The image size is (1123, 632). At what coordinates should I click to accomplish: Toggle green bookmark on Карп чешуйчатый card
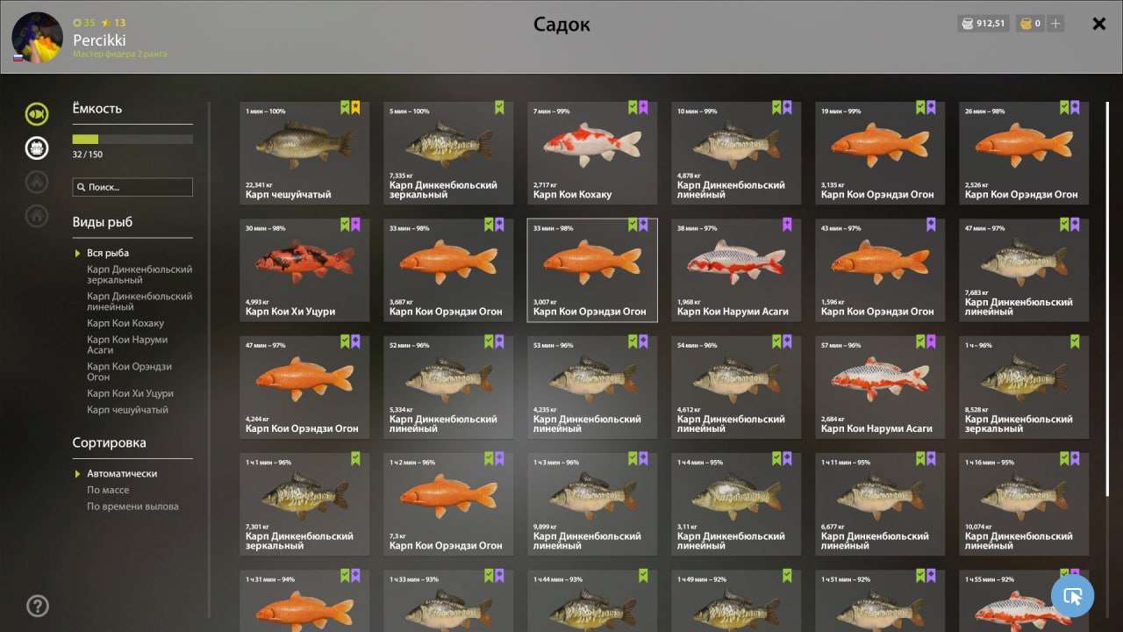(345, 108)
